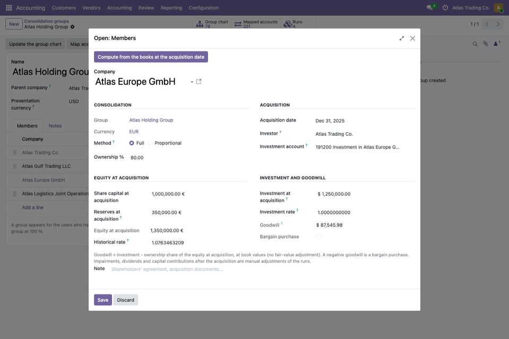This screenshot has height=339, width=509.
Task: Open the messages chat icon in top bar
Action: pos(429,7)
